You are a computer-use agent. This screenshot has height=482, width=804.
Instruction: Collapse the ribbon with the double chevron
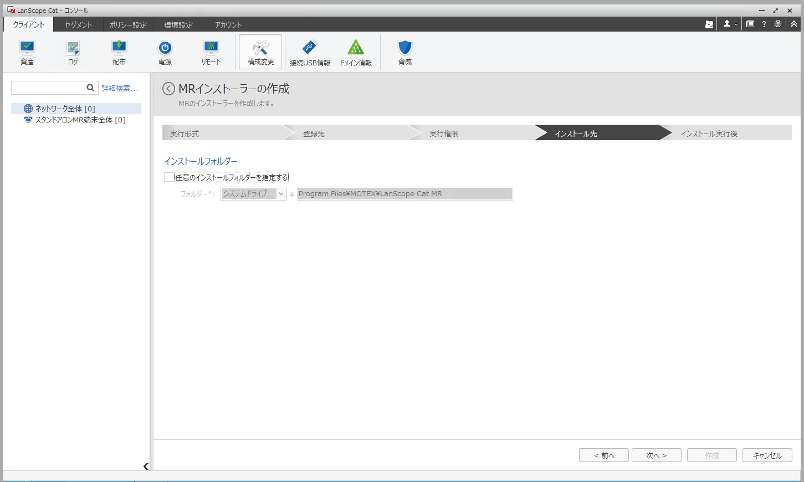coord(794,24)
